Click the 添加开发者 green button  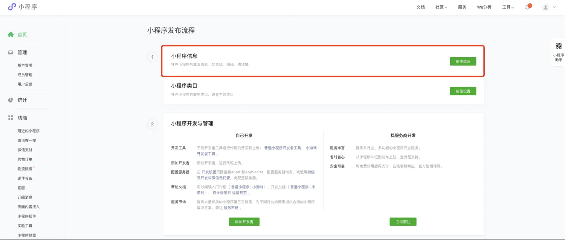click(244, 222)
